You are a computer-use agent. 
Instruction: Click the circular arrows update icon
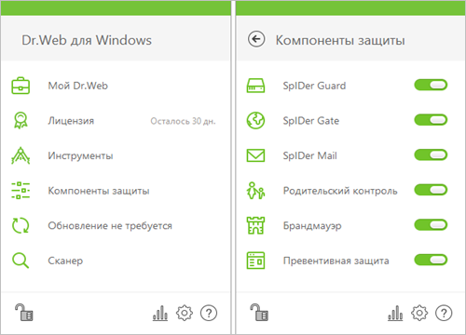21,225
